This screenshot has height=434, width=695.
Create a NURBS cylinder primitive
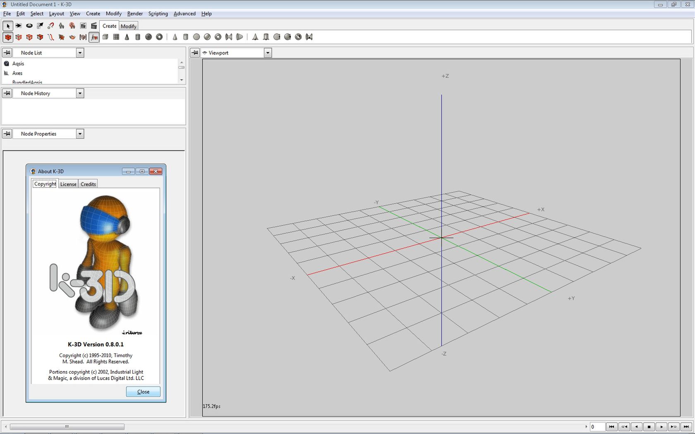[x=266, y=37]
